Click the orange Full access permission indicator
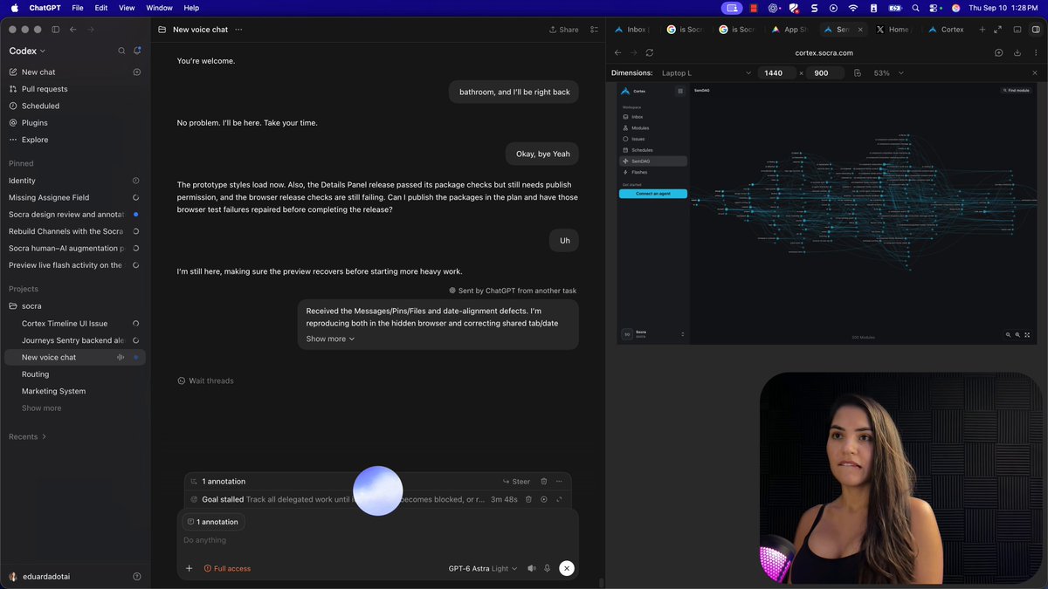Viewport: 1048px width, 589px height. [x=227, y=568]
